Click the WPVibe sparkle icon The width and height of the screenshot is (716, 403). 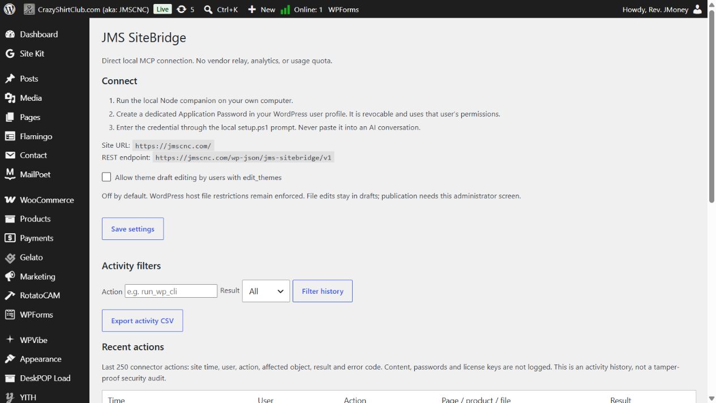[10, 340]
